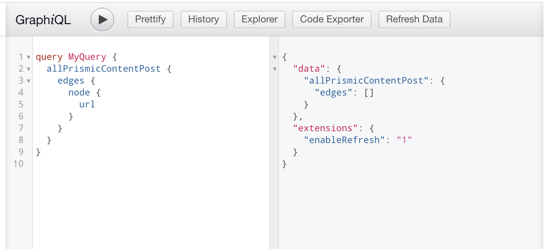
Task: Click the query keyword on line 1
Action: point(49,57)
